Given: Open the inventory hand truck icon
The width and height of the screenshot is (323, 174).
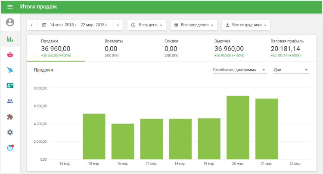Looking at the screenshot, I should coord(10,70).
